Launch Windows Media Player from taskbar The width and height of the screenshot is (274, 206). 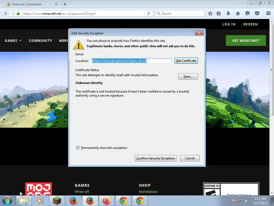click(x=40, y=201)
